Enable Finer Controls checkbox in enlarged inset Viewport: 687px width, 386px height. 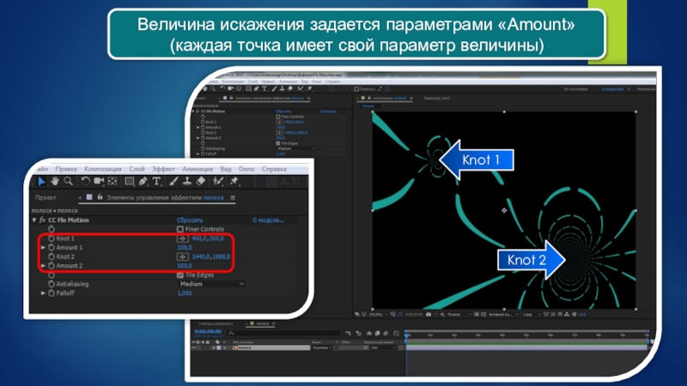[180, 229]
